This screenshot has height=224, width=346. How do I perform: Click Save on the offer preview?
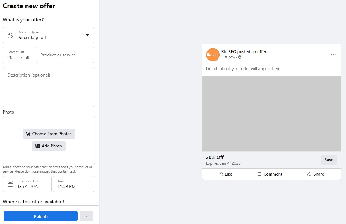click(x=329, y=160)
